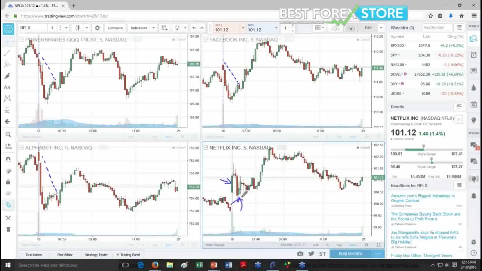Remove drawings with the trash icon
Screen dimensions: 482x271
tap(8, 229)
